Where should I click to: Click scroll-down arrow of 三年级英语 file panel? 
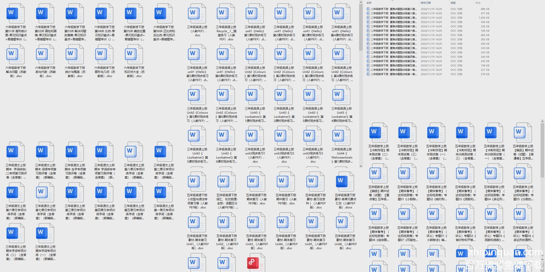point(361,166)
